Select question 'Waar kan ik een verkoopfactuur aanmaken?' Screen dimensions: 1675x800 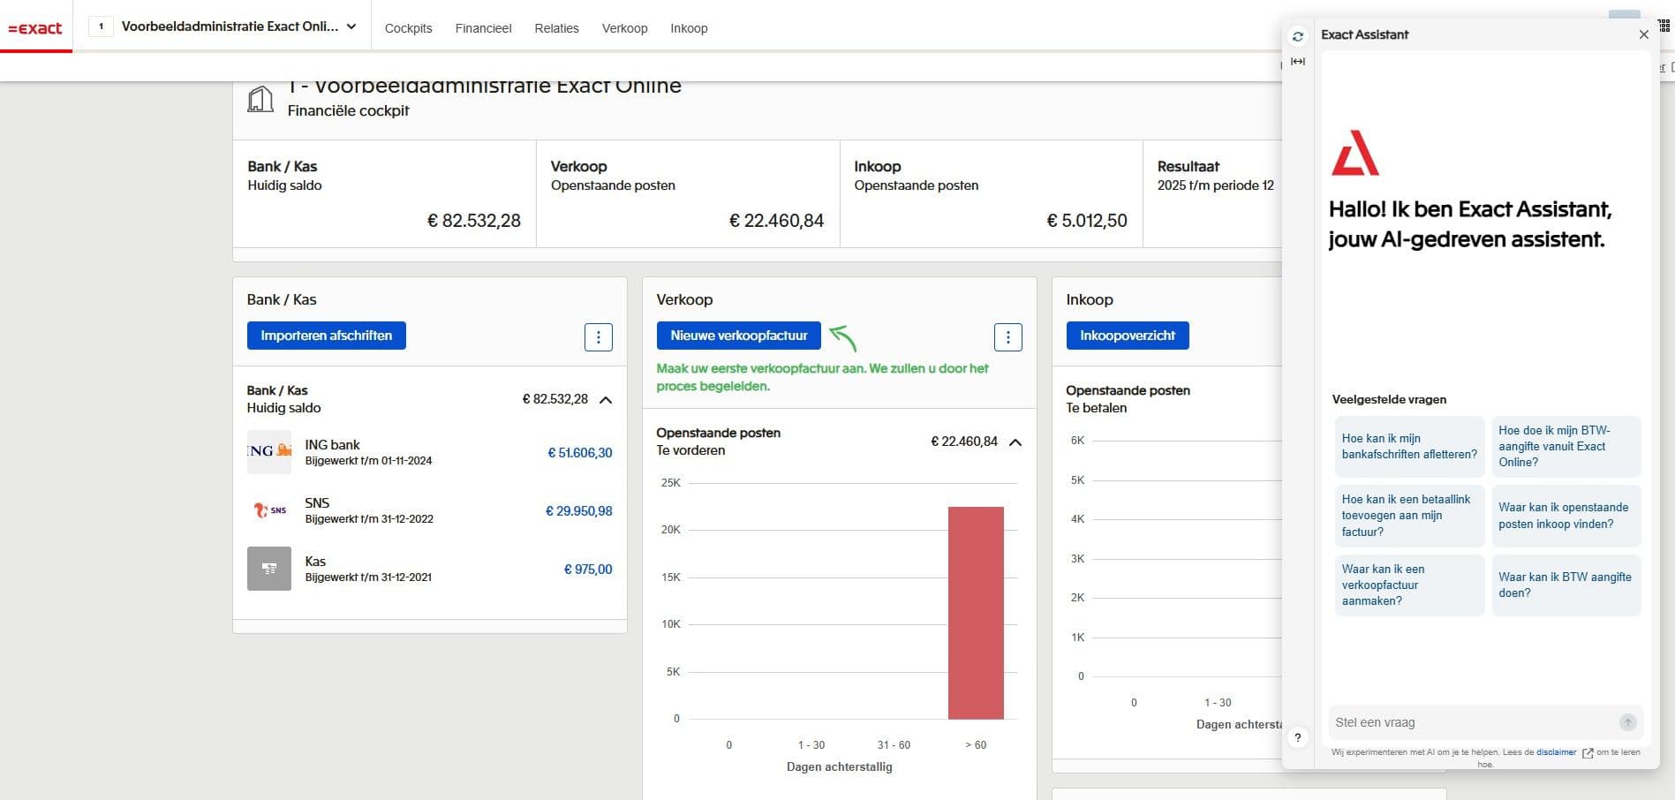(x=1409, y=585)
